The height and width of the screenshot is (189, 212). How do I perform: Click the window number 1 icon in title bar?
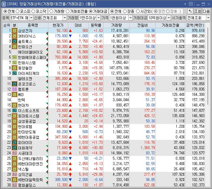coord(4,4)
